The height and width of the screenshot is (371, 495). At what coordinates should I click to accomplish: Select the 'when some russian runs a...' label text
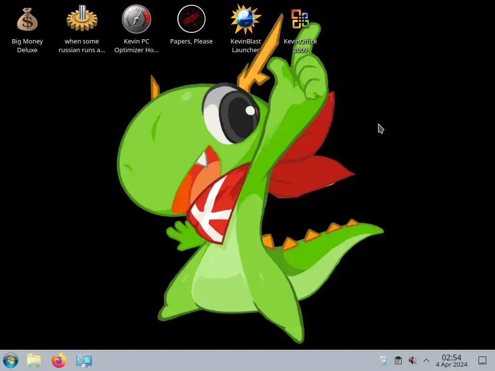pyautogui.click(x=82, y=45)
